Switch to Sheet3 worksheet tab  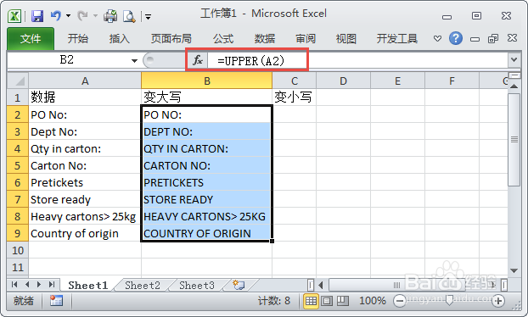click(x=197, y=286)
